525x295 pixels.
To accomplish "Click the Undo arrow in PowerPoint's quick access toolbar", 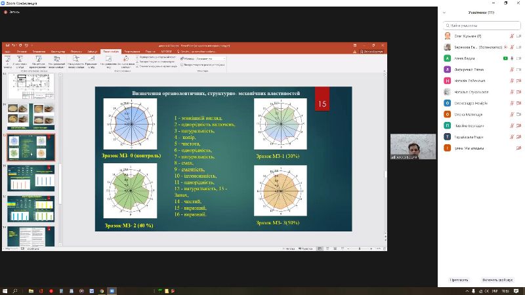I will [13, 45].
